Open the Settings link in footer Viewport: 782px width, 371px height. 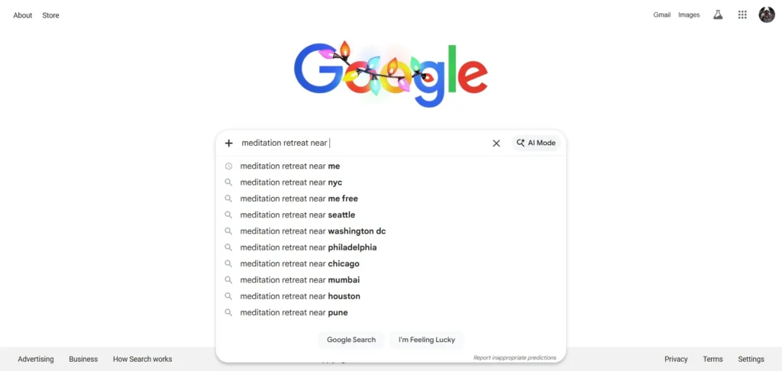[x=751, y=359]
